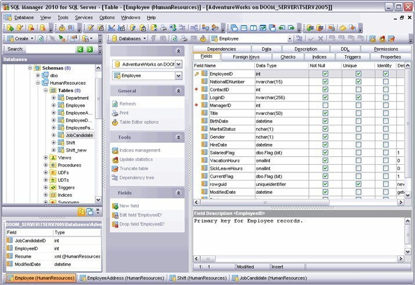Toggle Not Null checkbox for ManagerID

pos(325,105)
